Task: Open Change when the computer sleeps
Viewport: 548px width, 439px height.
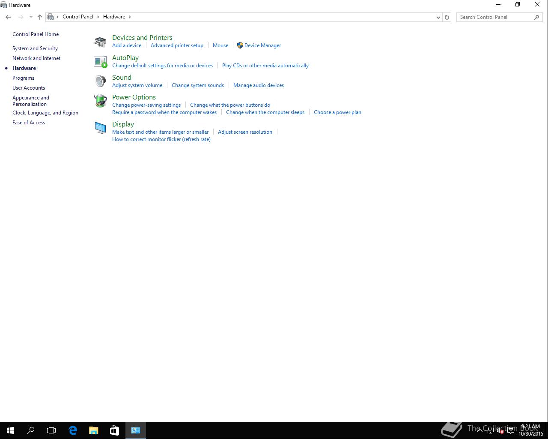Action: coord(265,112)
